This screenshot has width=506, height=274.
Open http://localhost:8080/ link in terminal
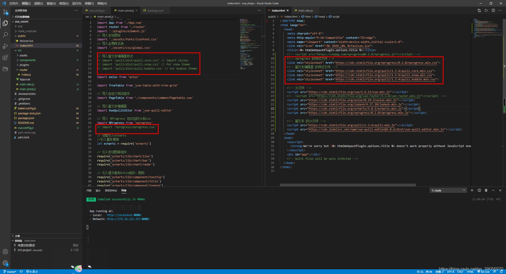[x=124, y=215]
